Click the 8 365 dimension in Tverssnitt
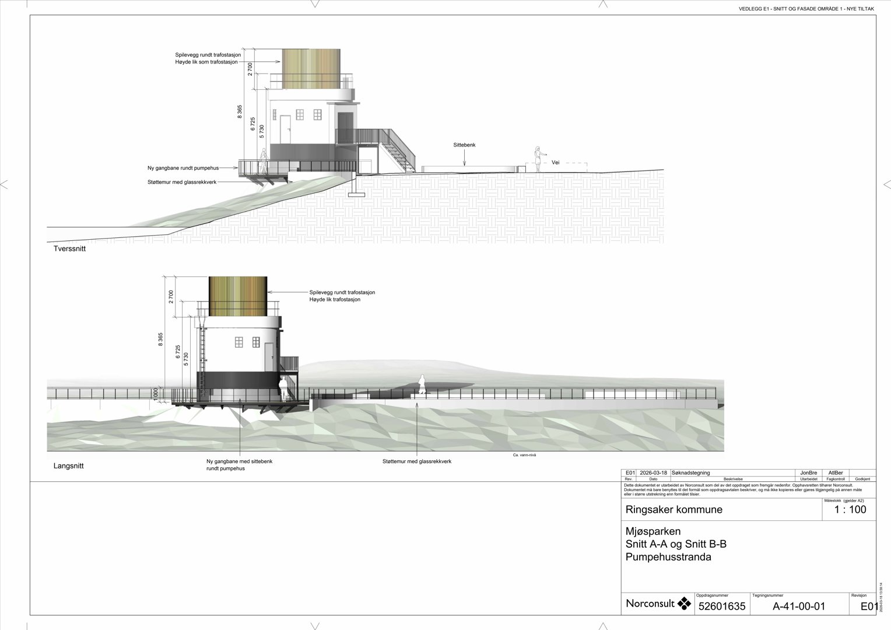This screenshot has height=630, width=891. pos(240,112)
